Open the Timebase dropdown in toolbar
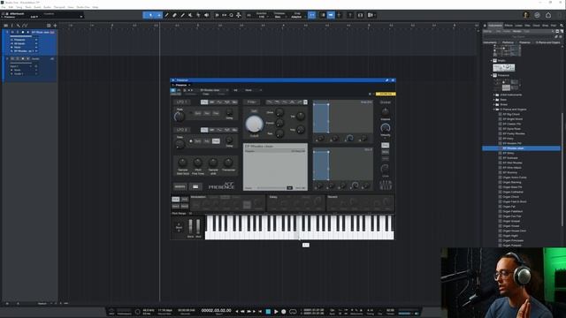 [x=279, y=16]
